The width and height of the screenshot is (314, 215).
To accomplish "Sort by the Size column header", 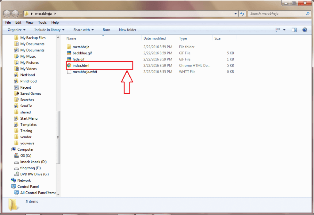I will pyautogui.click(x=224, y=38).
